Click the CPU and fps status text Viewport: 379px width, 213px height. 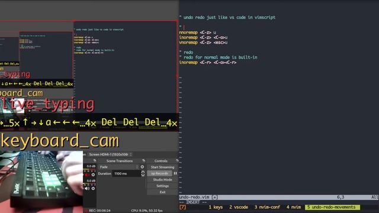click(147, 211)
